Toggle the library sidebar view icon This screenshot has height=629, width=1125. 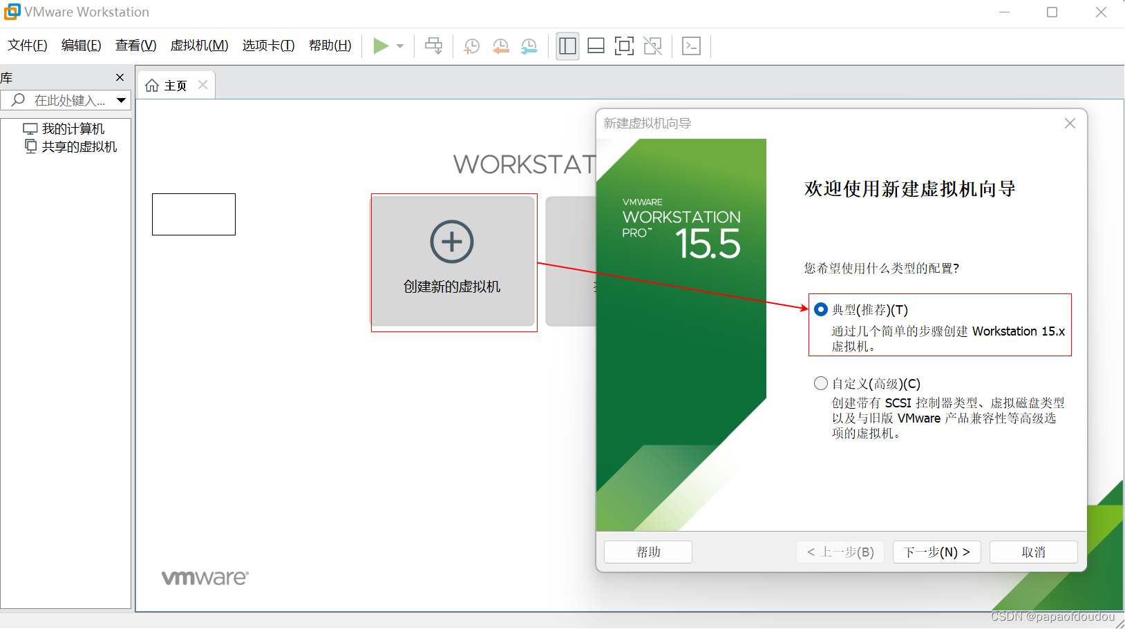(567, 46)
